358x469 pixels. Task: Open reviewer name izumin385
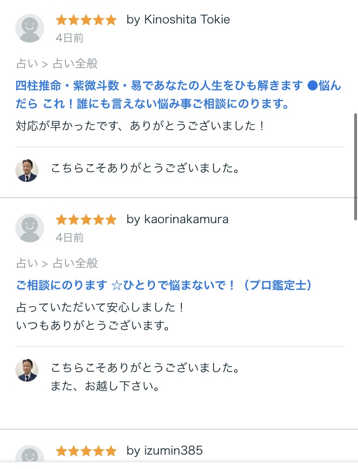pos(165,451)
